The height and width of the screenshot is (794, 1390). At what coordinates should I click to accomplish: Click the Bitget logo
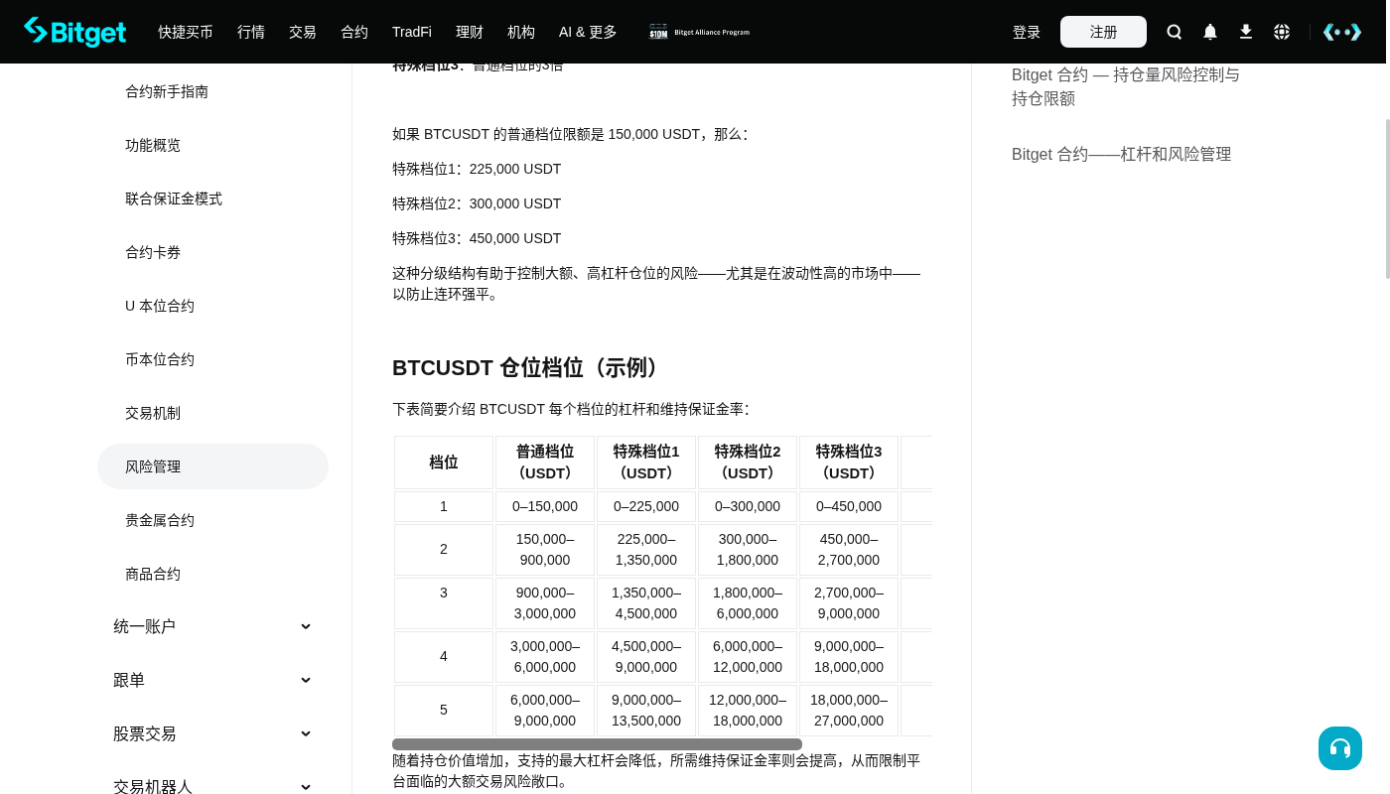click(75, 32)
